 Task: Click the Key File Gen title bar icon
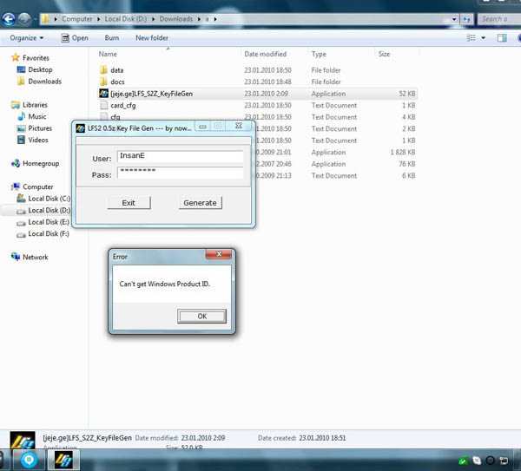pos(80,128)
